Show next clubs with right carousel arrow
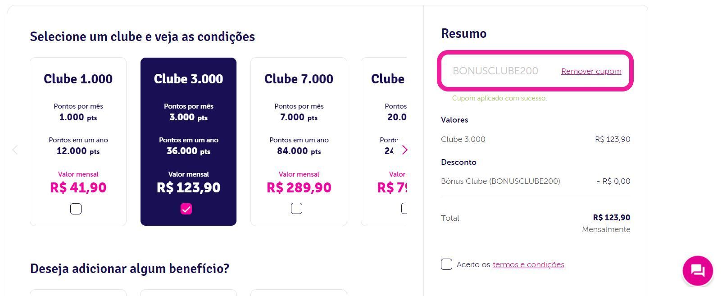This screenshot has height=296, width=722. [x=404, y=150]
